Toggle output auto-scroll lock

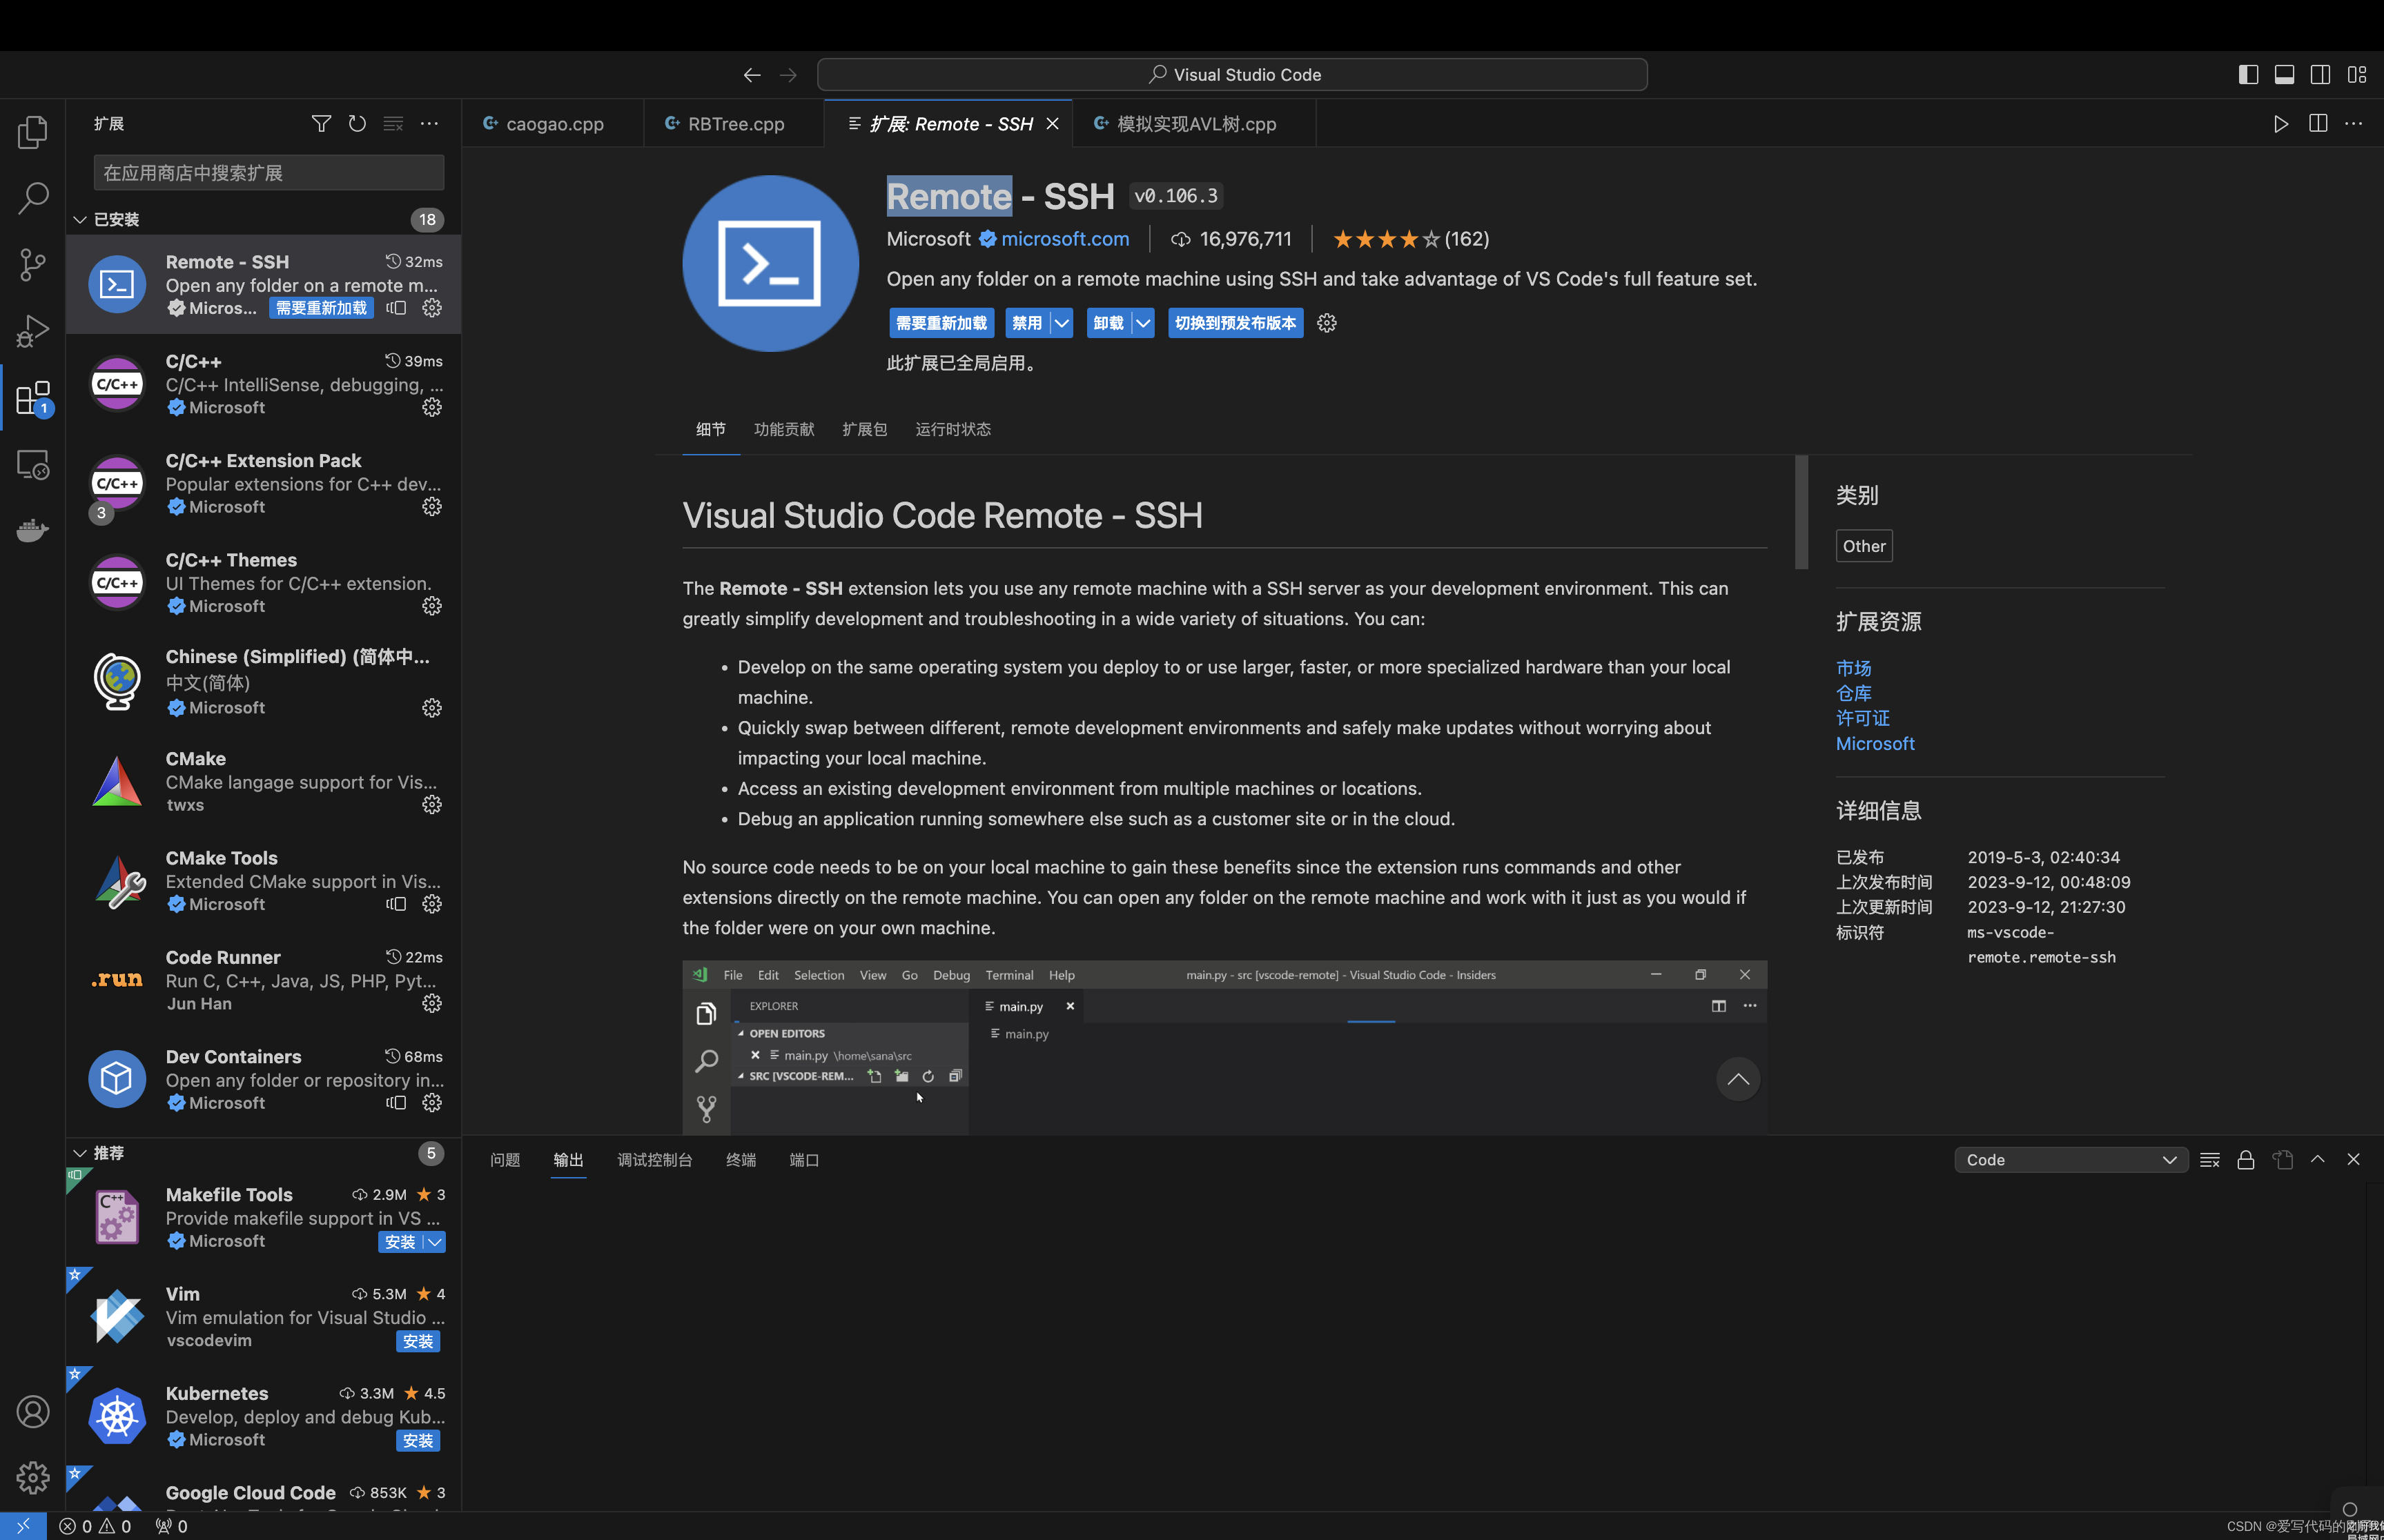(2246, 1159)
